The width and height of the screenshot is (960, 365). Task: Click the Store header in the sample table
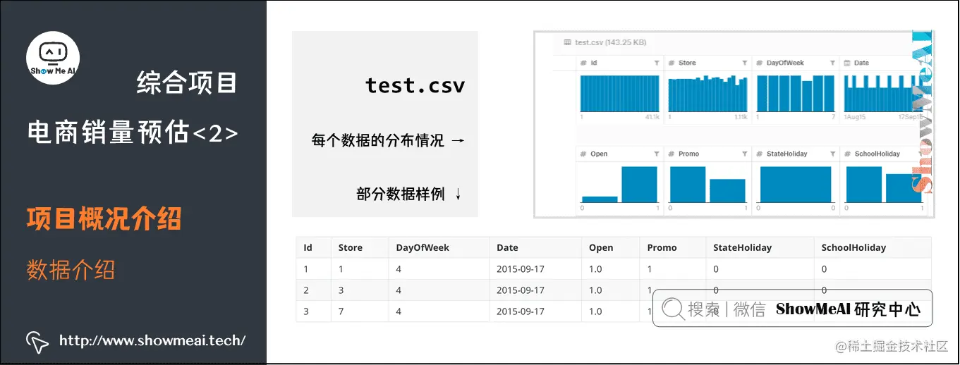coord(351,248)
